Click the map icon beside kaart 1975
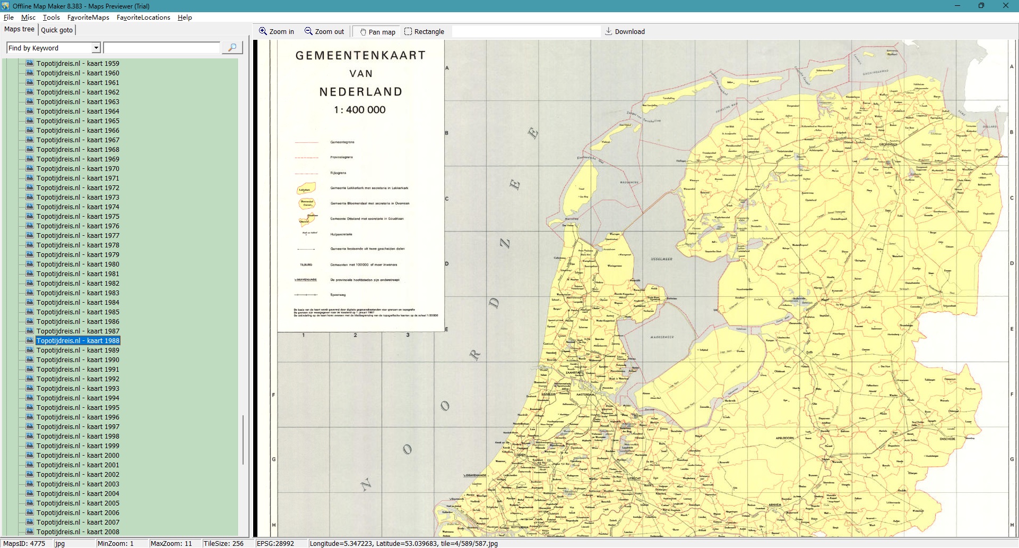This screenshot has height=548, width=1019. tap(30, 216)
